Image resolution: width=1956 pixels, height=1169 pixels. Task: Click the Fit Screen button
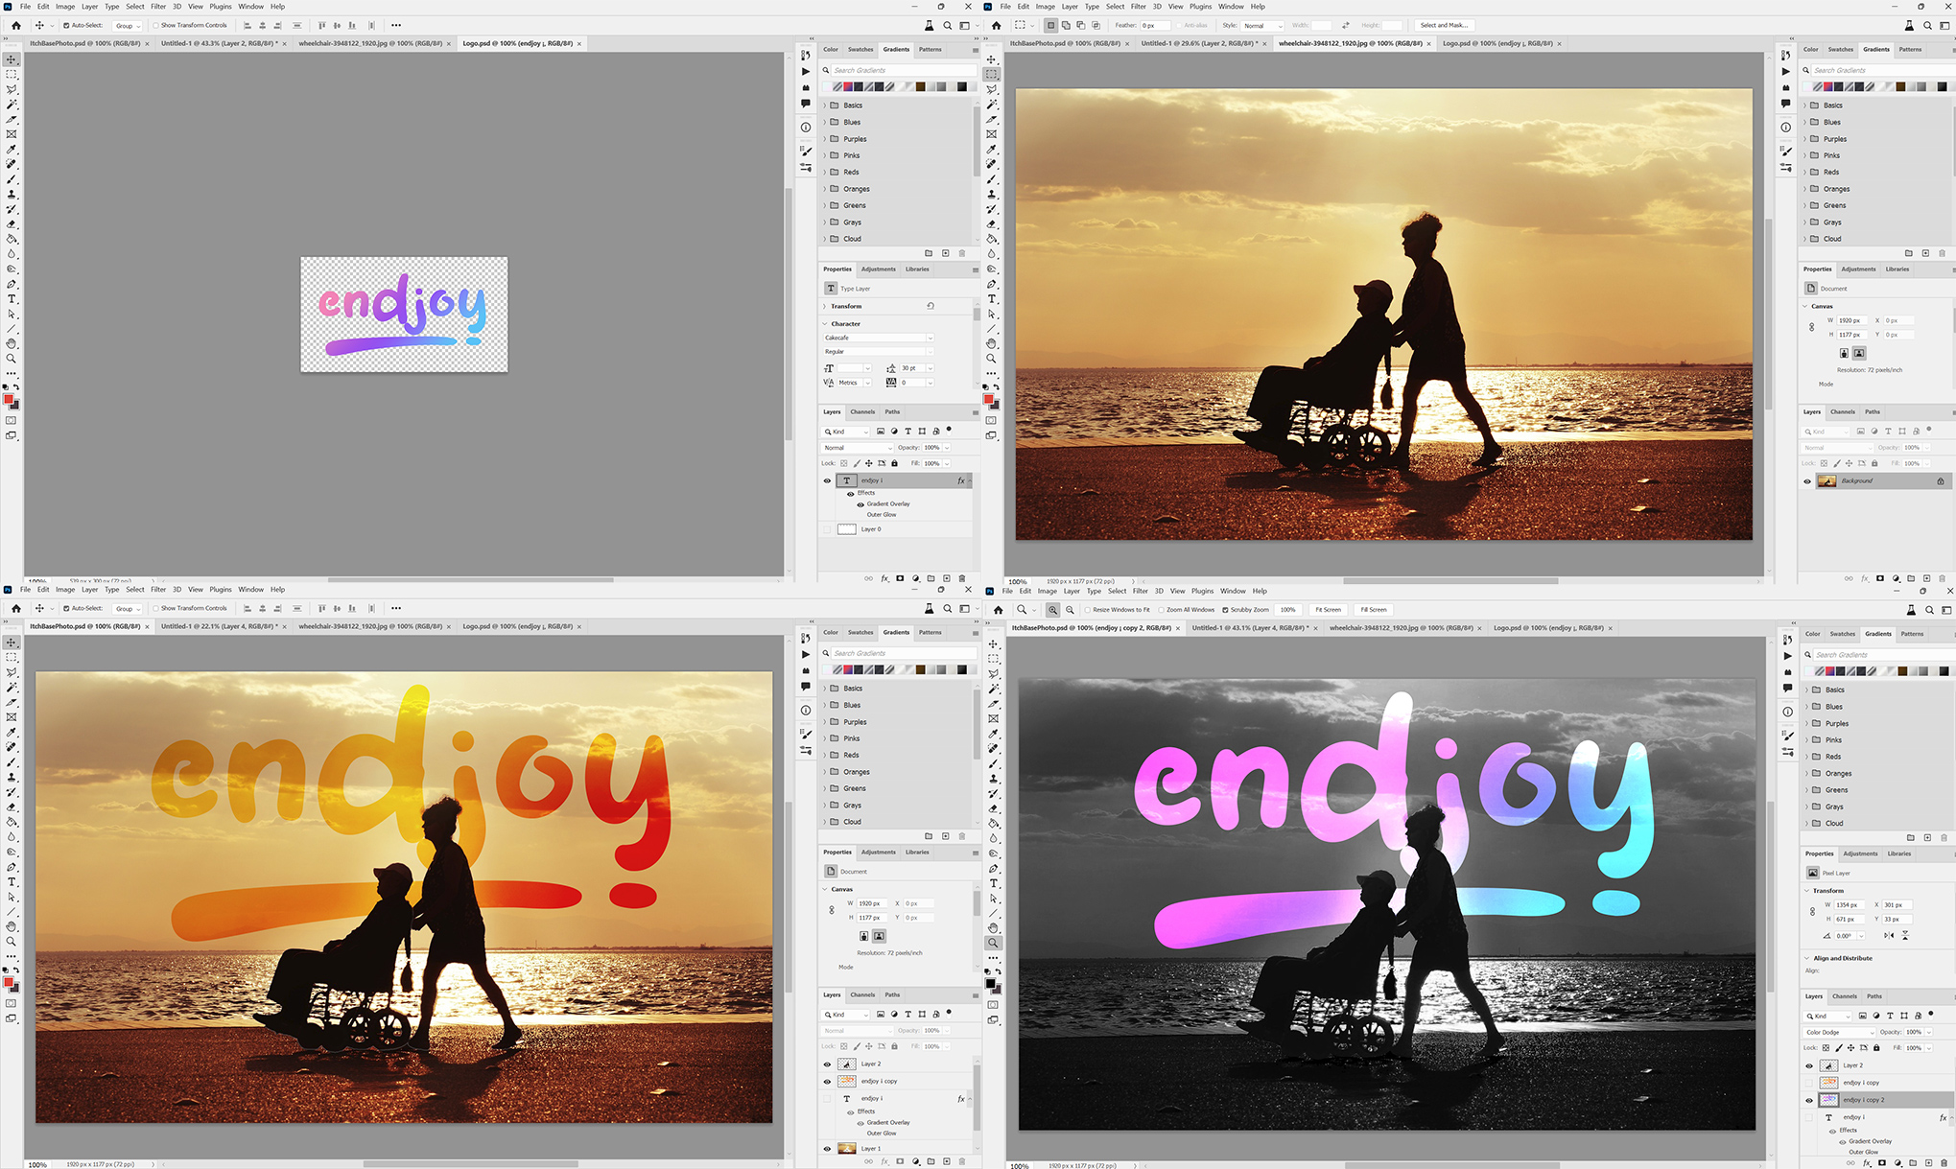pos(1328,610)
